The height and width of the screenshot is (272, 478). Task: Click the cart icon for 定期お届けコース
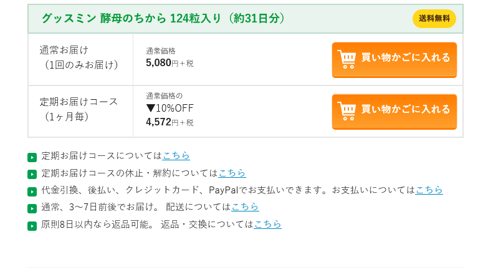pyautogui.click(x=347, y=110)
